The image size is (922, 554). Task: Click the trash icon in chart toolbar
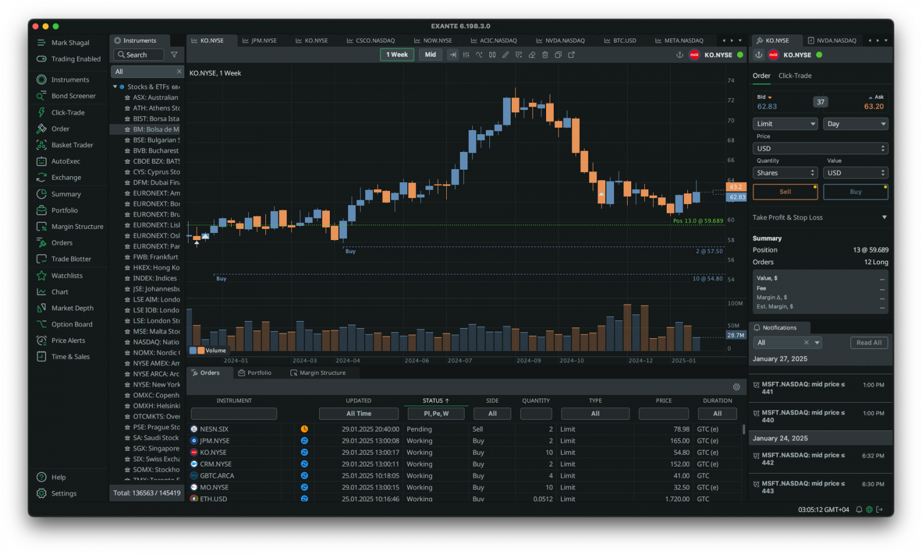(x=545, y=55)
